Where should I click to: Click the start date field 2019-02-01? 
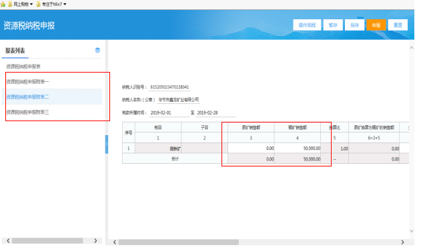pos(169,113)
